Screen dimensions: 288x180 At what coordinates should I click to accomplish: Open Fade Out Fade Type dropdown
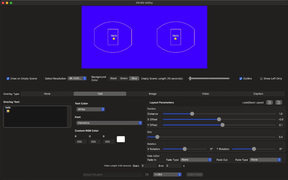point(265,160)
